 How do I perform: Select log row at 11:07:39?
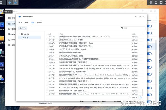[95, 78]
